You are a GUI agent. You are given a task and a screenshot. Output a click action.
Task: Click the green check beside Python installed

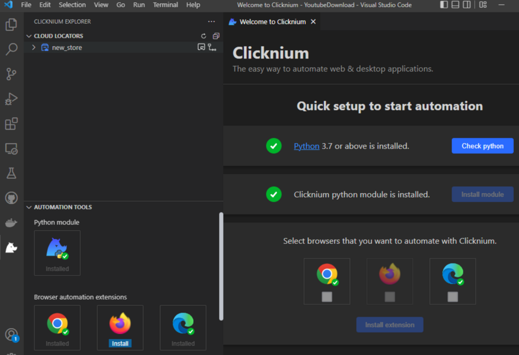pyautogui.click(x=274, y=146)
